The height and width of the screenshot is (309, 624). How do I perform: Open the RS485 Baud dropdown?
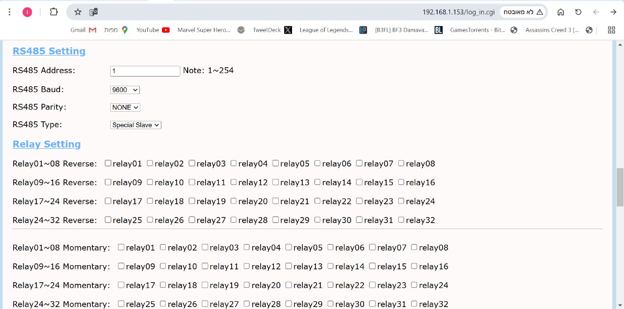(x=125, y=90)
